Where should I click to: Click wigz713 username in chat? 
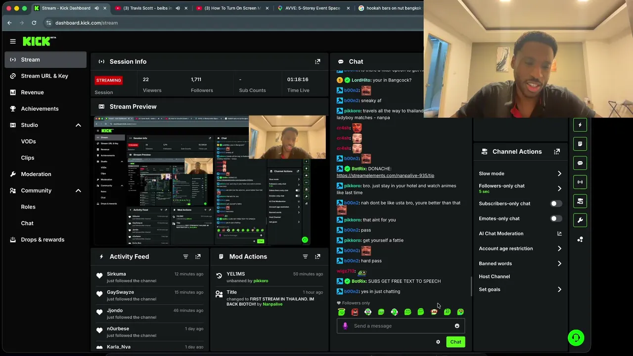click(346, 271)
